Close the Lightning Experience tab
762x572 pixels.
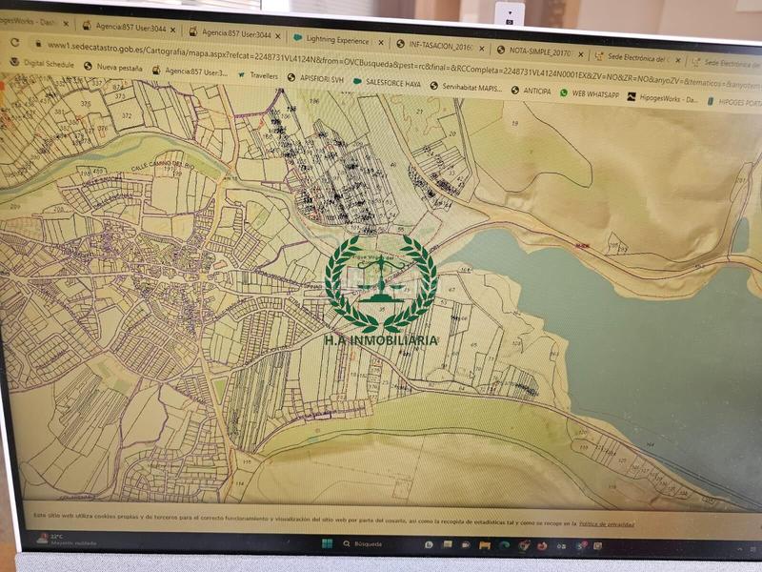point(382,43)
